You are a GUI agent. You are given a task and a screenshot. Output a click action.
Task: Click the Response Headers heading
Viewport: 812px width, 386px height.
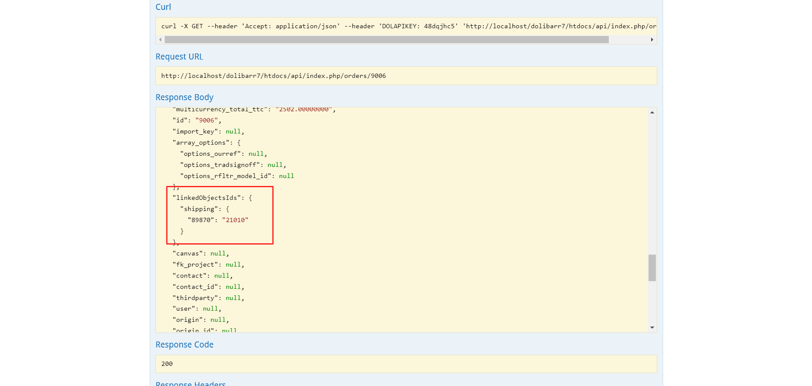click(190, 383)
